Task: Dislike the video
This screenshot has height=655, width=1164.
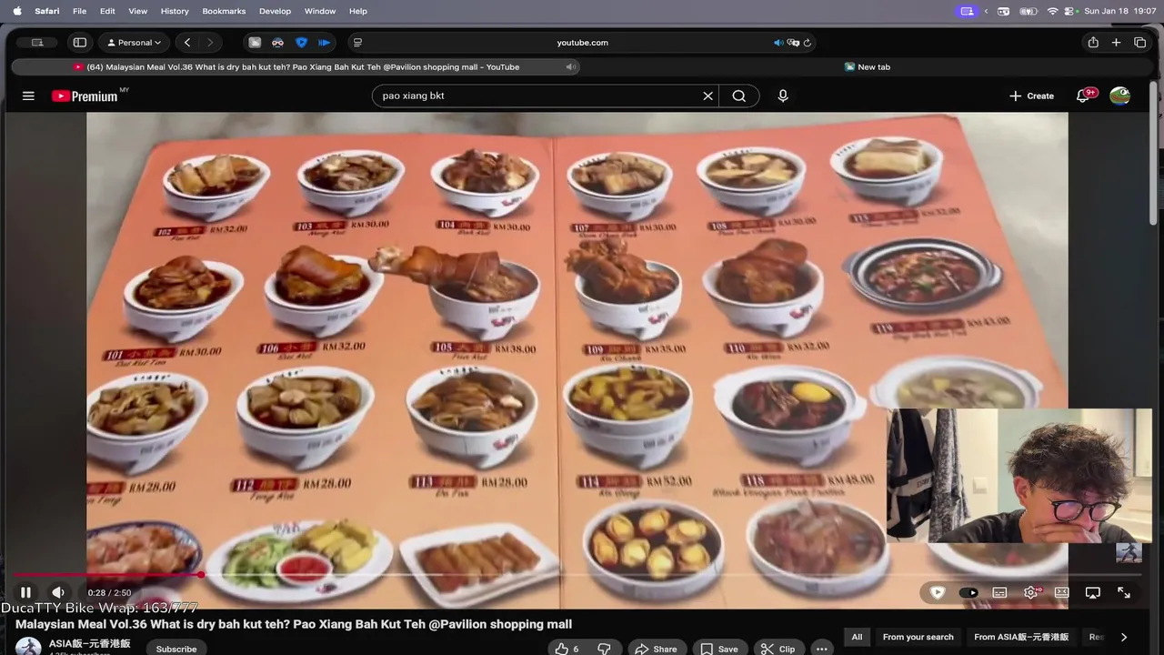Action: click(x=604, y=649)
